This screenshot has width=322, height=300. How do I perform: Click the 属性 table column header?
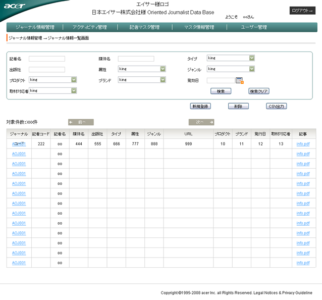coord(135,134)
